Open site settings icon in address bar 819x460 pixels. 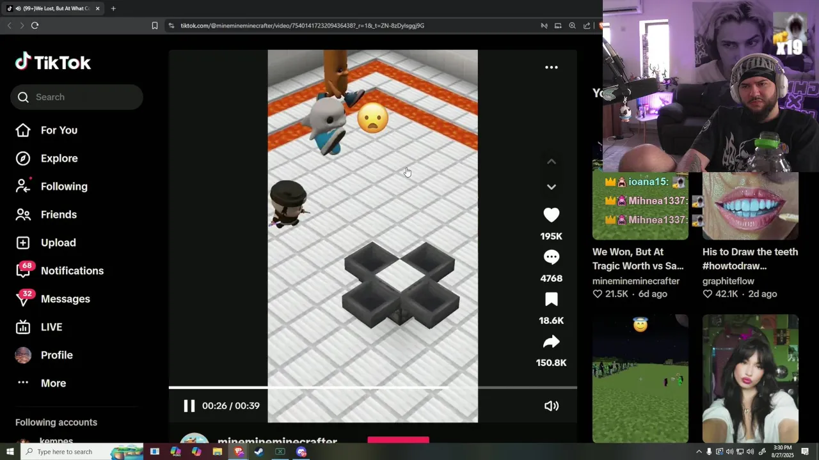[x=171, y=26]
